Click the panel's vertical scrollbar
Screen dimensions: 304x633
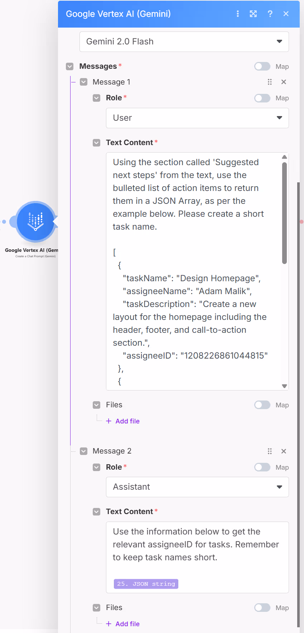pos(298,405)
